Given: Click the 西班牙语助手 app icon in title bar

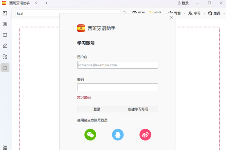Looking at the screenshot, I should tap(4, 3).
